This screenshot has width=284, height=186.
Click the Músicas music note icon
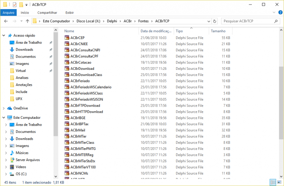[x=12, y=153]
